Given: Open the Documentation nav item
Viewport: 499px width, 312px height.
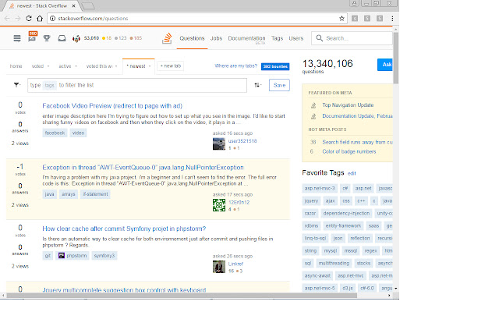Looking at the screenshot, I should (246, 38).
